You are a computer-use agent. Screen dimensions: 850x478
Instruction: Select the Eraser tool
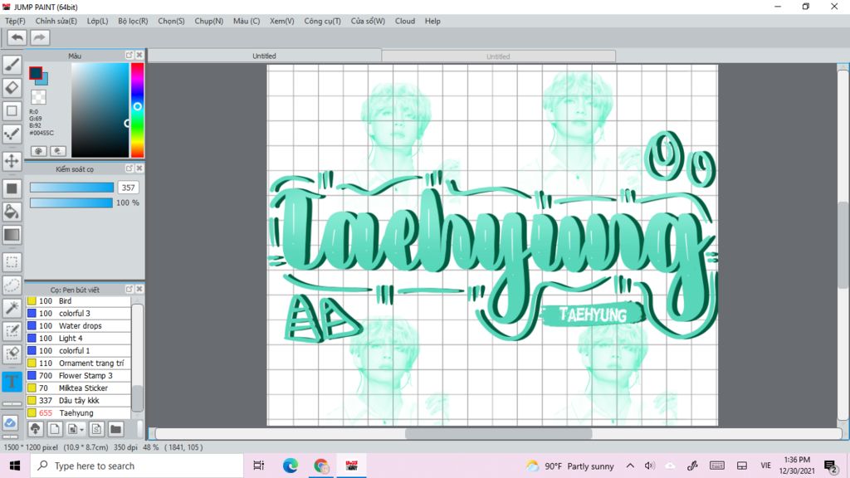pos(12,88)
